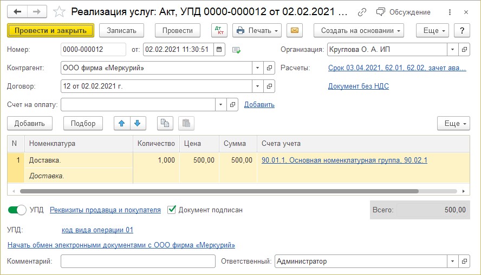This screenshot has width=481, height=275.
Task: Click the copy rows icon
Action: pos(165,123)
